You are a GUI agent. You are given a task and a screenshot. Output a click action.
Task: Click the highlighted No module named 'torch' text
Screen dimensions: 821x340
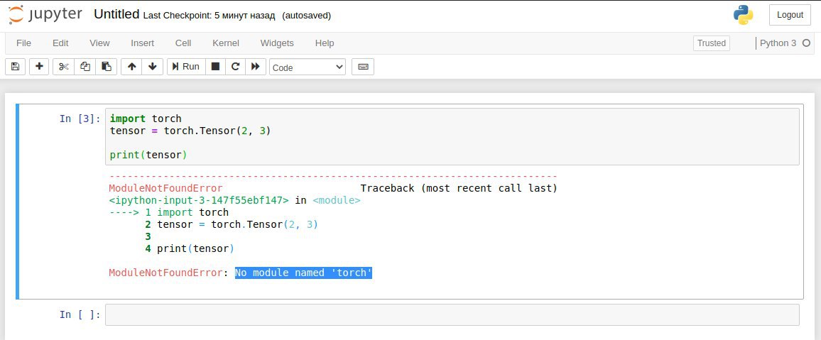pyautogui.click(x=303, y=273)
